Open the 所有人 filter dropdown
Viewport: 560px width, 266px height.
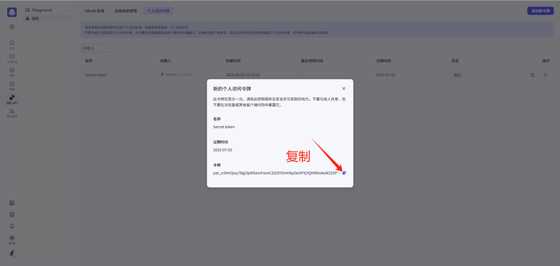tap(96, 48)
